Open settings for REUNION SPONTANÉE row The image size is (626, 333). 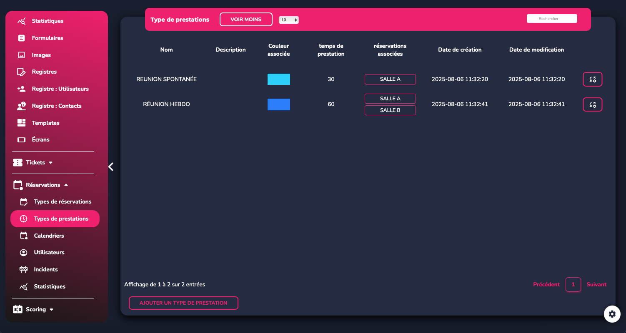click(592, 79)
